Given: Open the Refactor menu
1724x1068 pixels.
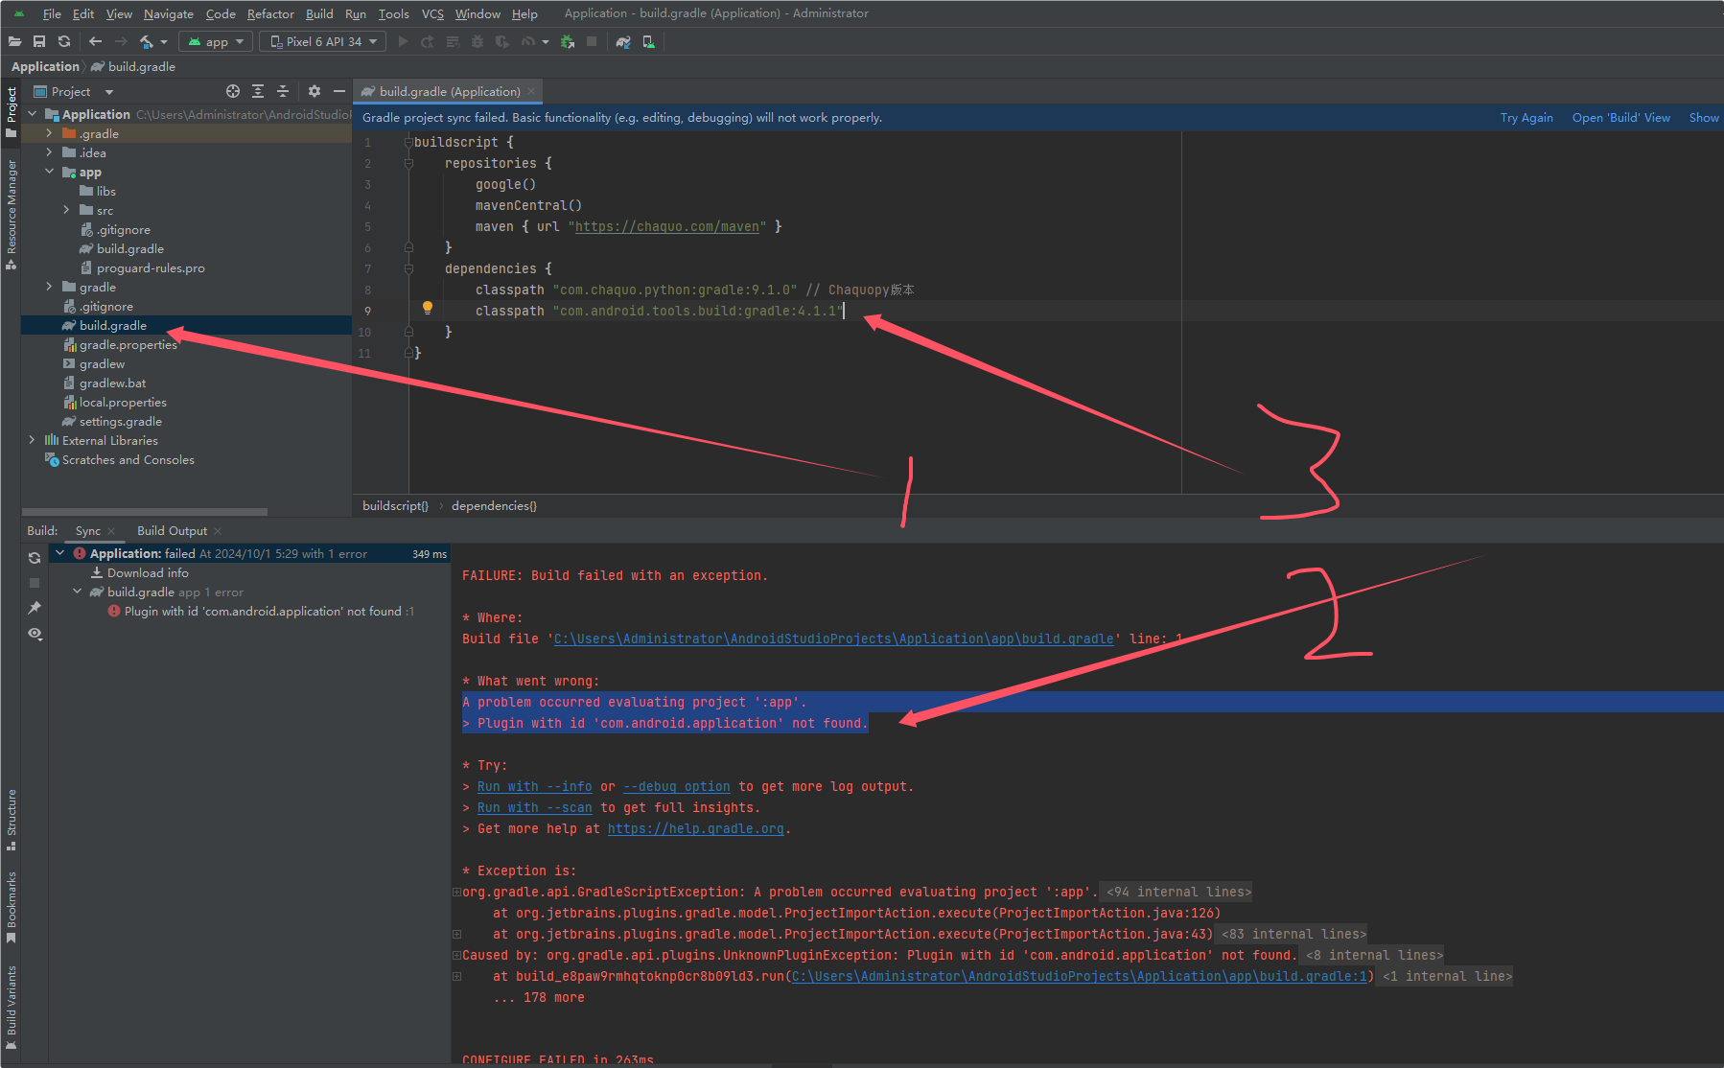Looking at the screenshot, I should pyautogui.click(x=270, y=13).
